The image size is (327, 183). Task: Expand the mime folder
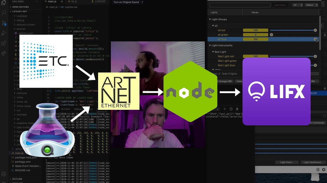20,98
